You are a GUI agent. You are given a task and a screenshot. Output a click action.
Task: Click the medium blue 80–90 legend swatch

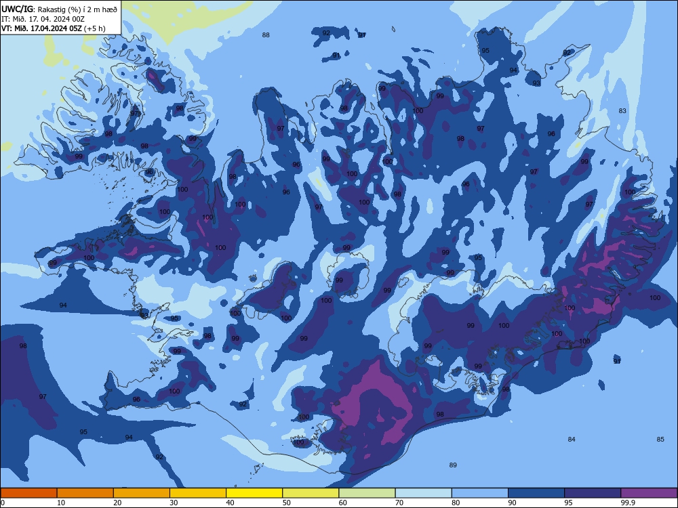pyautogui.click(x=480, y=493)
